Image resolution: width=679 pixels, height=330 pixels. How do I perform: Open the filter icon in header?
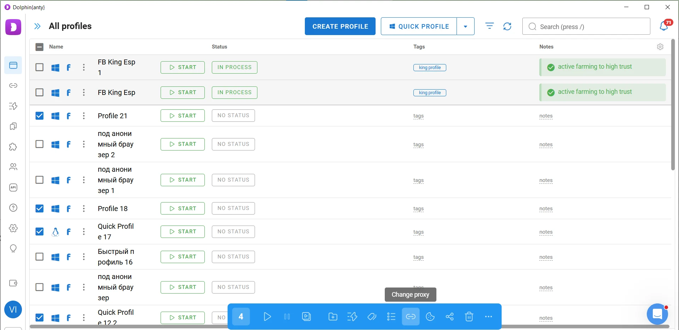(489, 26)
